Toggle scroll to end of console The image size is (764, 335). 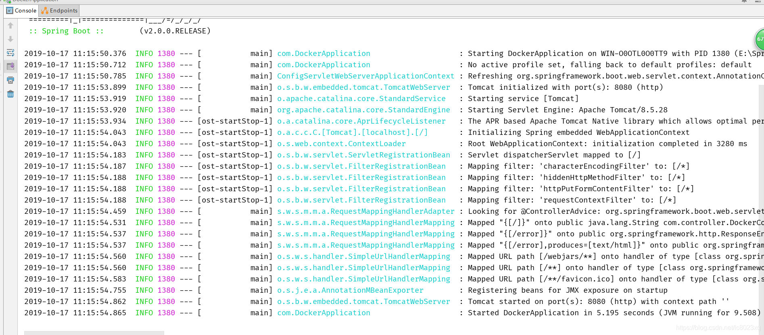click(10, 66)
